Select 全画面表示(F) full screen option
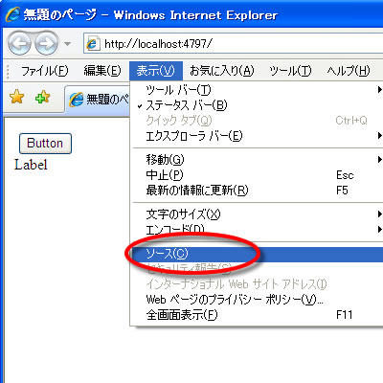Viewport: 383px width, 383px height. (257, 315)
